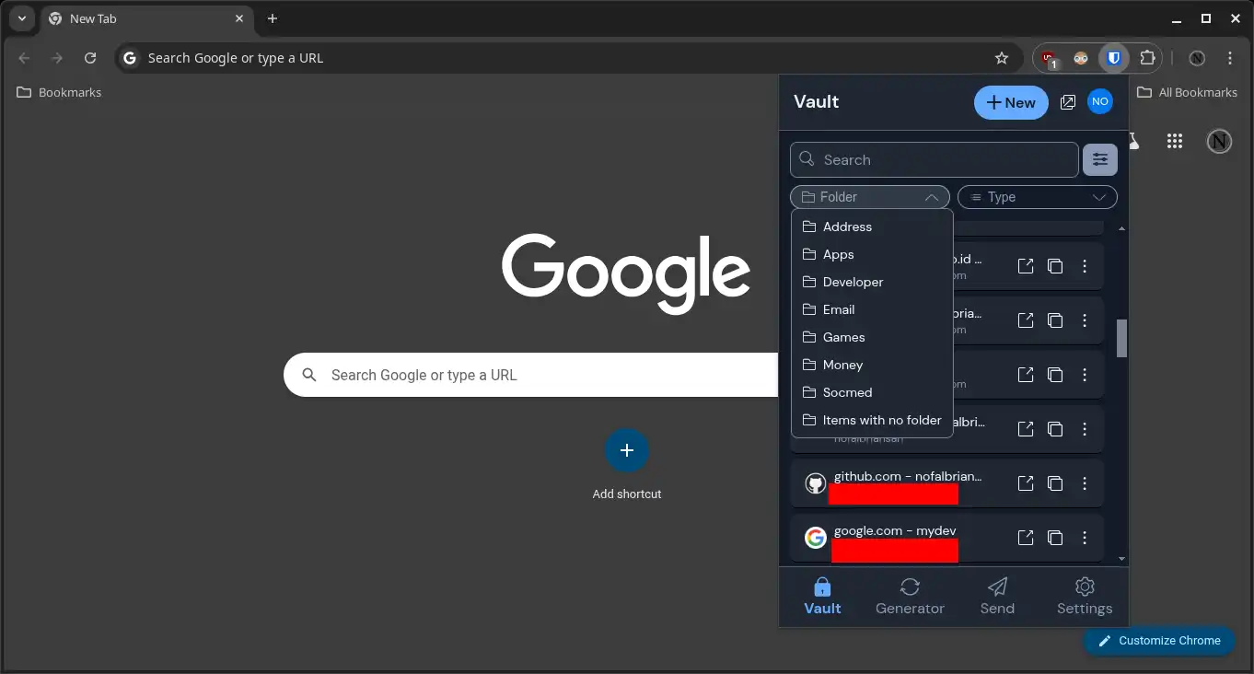Select the Developer folder

[853, 282]
